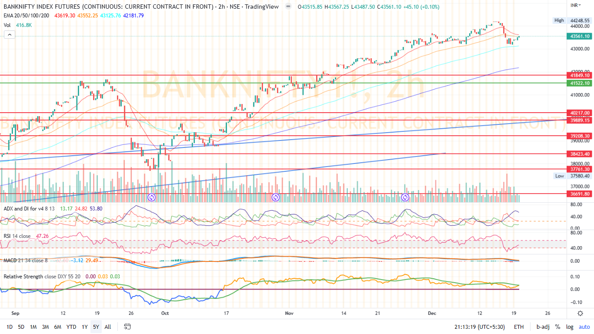Toggle the log scale

pyautogui.click(x=569, y=327)
